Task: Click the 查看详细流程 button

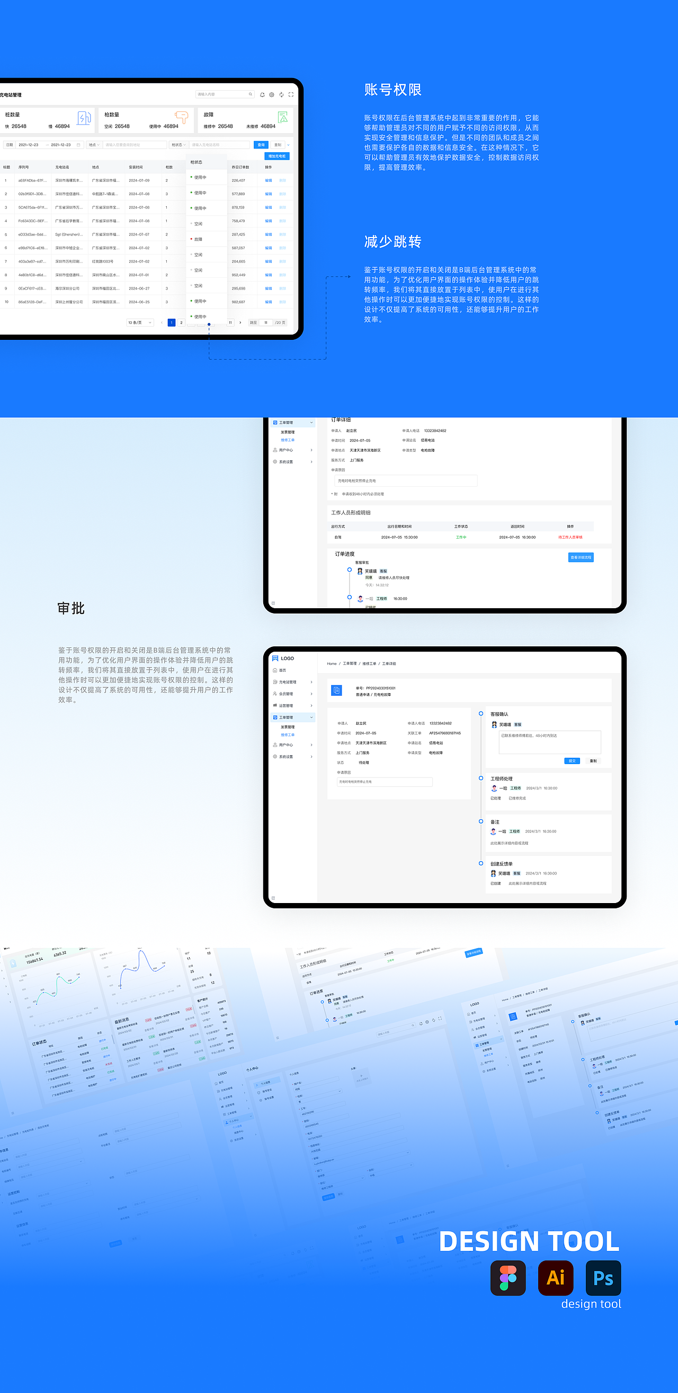Action: [x=581, y=557]
